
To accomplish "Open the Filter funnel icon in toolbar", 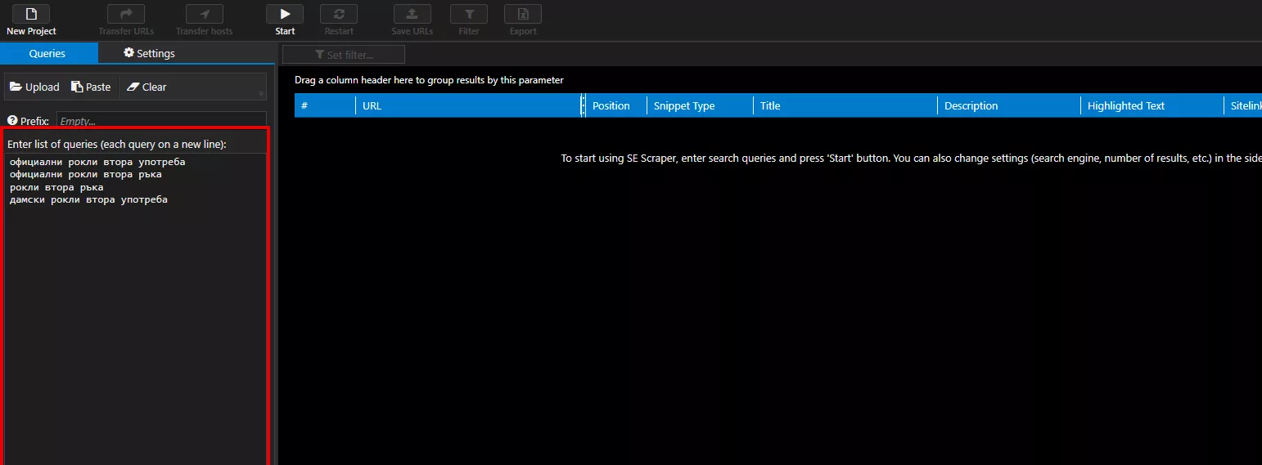I will pos(469,14).
